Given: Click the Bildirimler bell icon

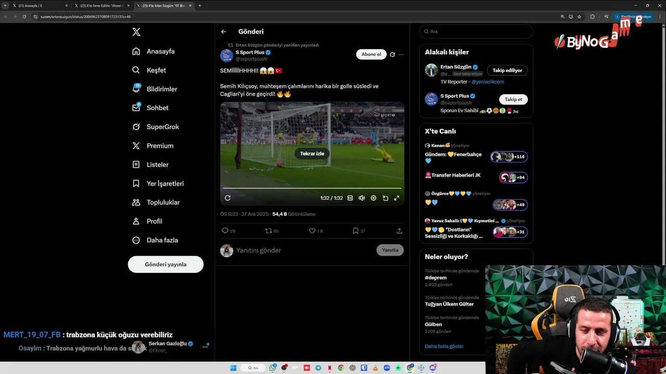Looking at the screenshot, I should pos(136,89).
